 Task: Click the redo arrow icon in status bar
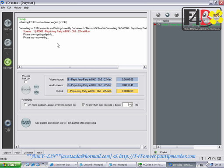(214, 158)
